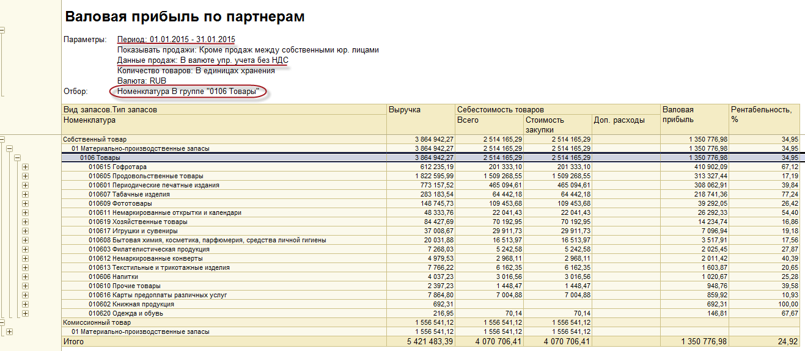This screenshot has height=351, width=805.
Task: Click profitability value 77,24
Action: [790, 194]
